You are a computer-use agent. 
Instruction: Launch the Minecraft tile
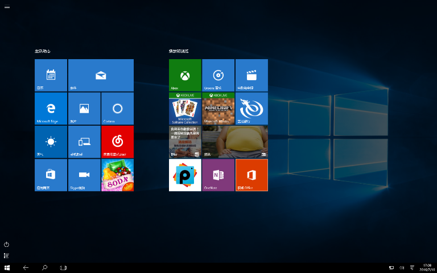(218, 109)
